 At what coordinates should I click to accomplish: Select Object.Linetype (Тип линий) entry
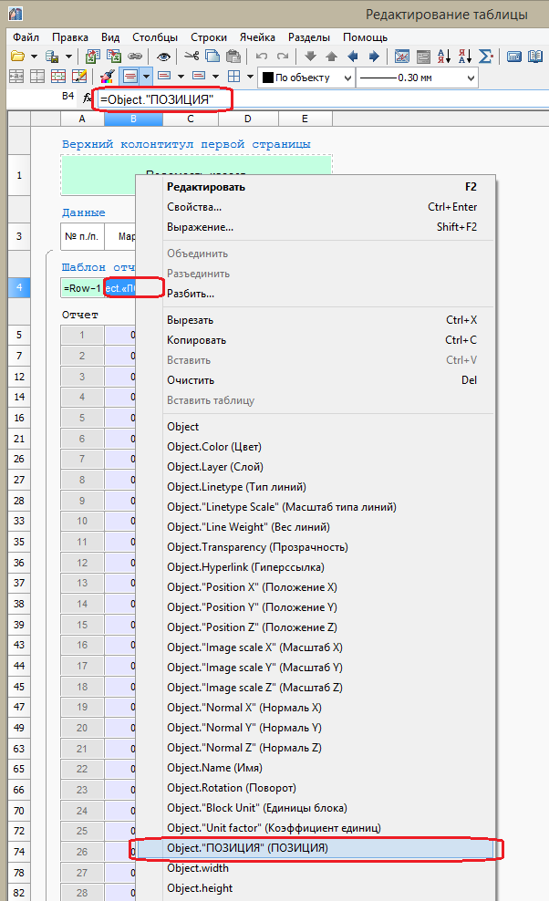(x=316, y=487)
